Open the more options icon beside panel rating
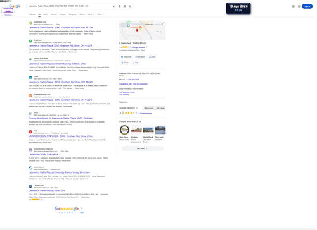This screenshot has height=230, width=317. (147, 47)
